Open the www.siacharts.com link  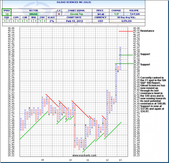tap(84, 155)
